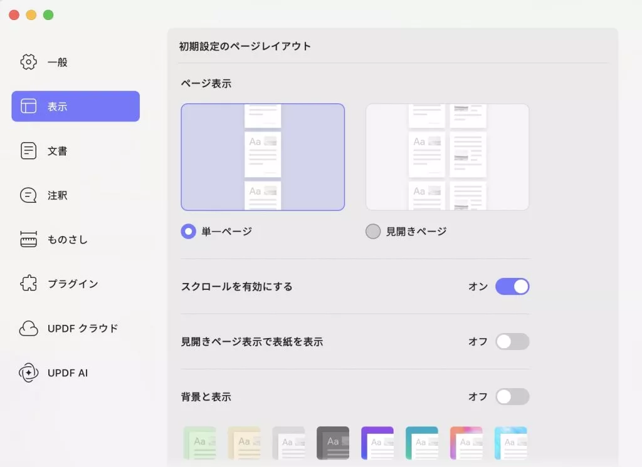Click the cloud icon next to UPDF クラウド
642x467 pixels.
pos(28,328)
